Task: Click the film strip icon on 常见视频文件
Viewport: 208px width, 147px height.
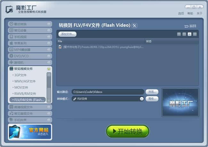Action: tap(12, 69)
